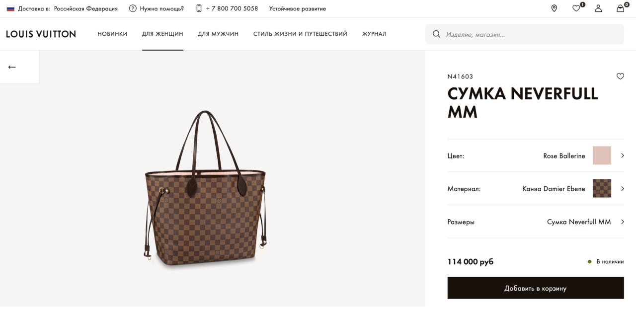This screenshot has width=636, height=309.
Task: Expand the color option chevron
Action: coord(623,155)
